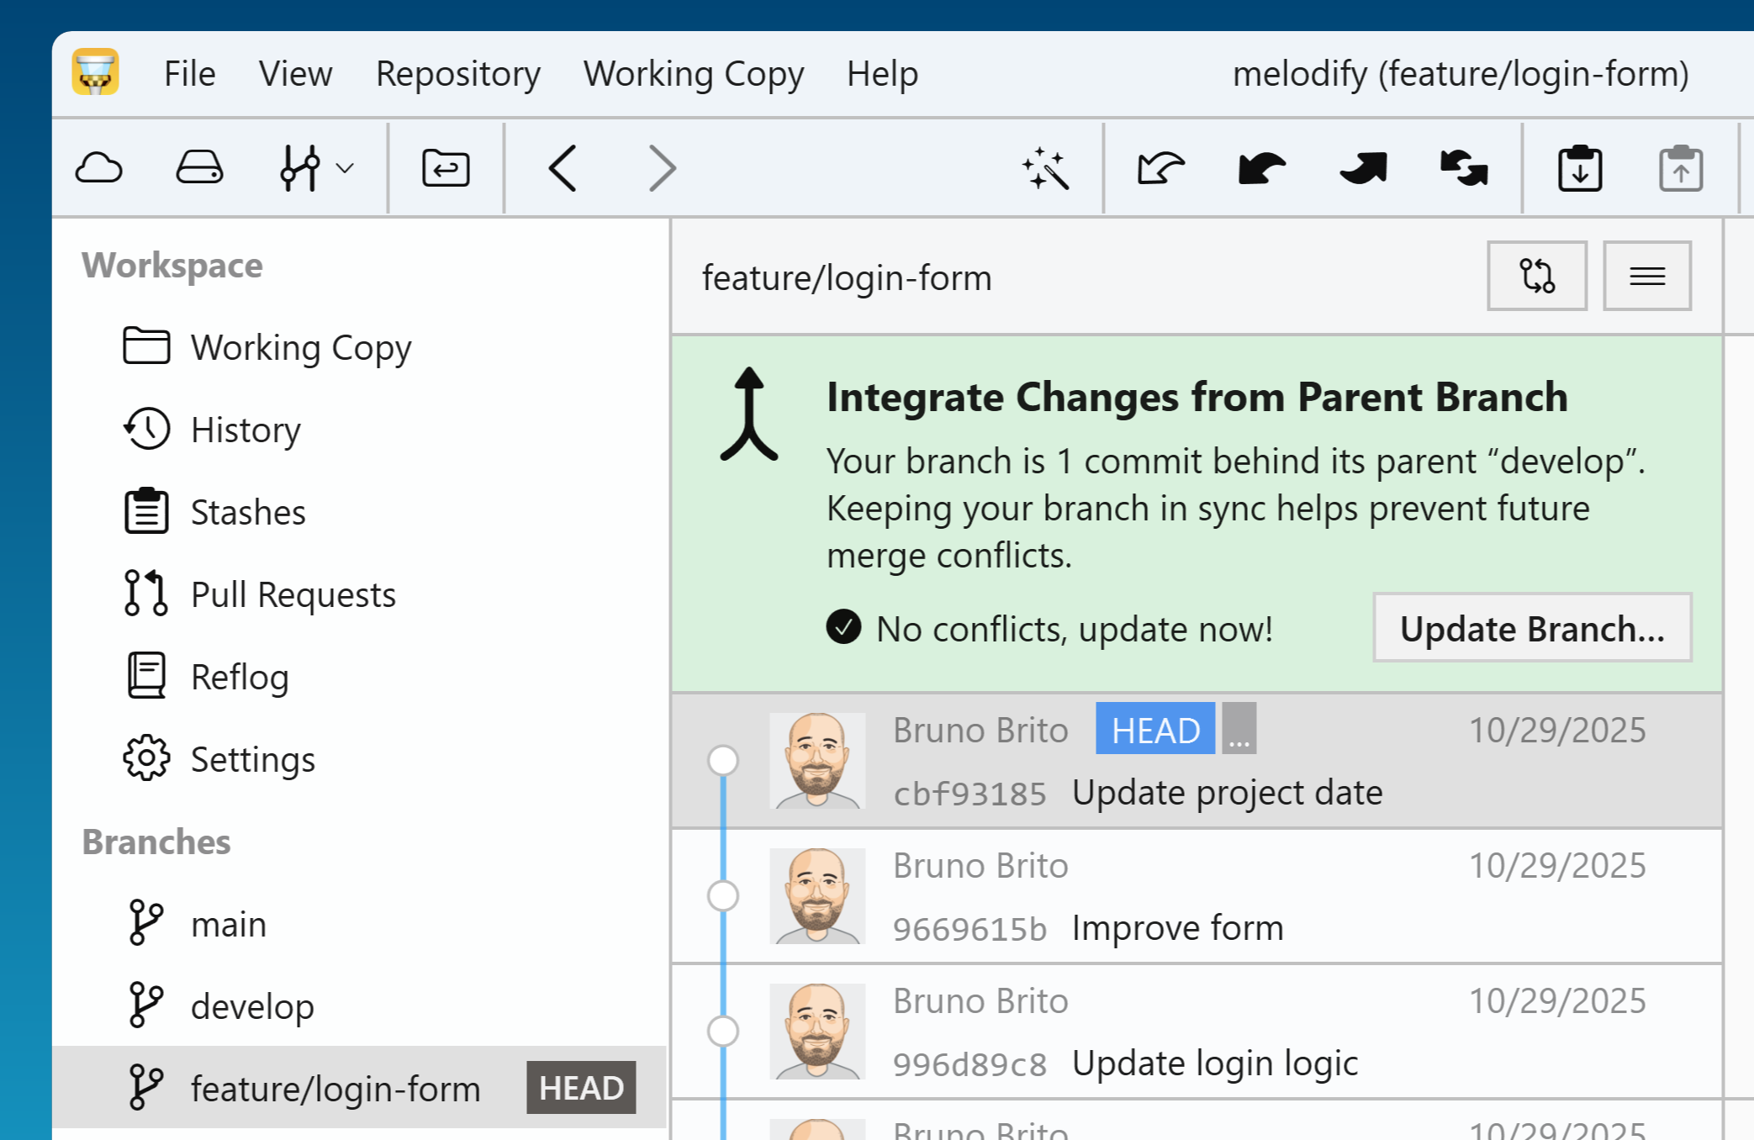1754x1140 pixels.
Task: Expand the ellipsis next to the HEAD badge
Action: click(1238, 729)
